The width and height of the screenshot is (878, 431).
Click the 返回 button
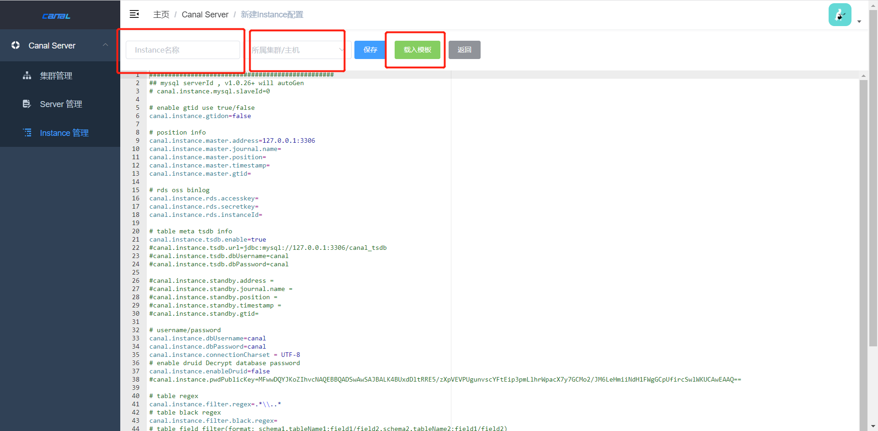[465, 50]
